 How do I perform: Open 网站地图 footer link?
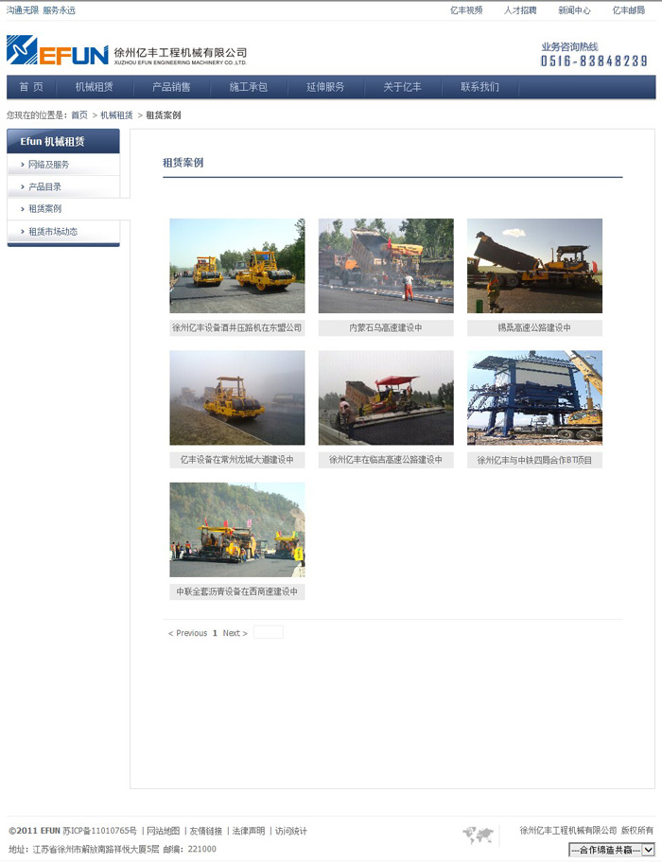coord(164,831)
